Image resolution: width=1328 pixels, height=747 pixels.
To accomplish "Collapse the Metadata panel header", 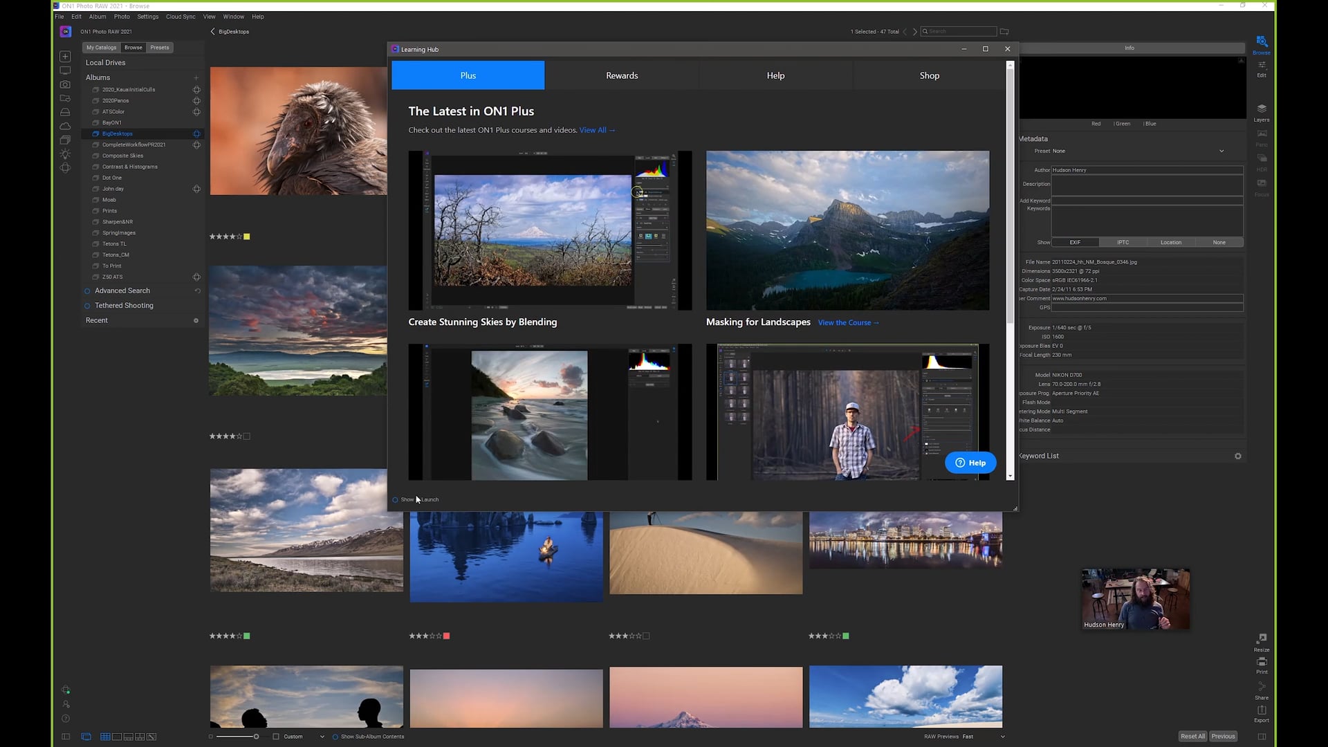I will point(1033,139).
